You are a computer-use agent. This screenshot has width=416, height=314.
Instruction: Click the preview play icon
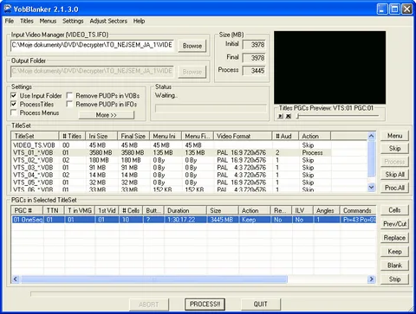(280, 116)
